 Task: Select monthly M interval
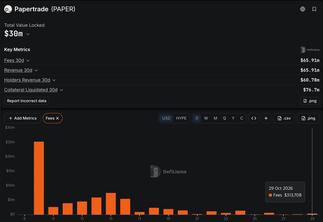tap(215, 118)
